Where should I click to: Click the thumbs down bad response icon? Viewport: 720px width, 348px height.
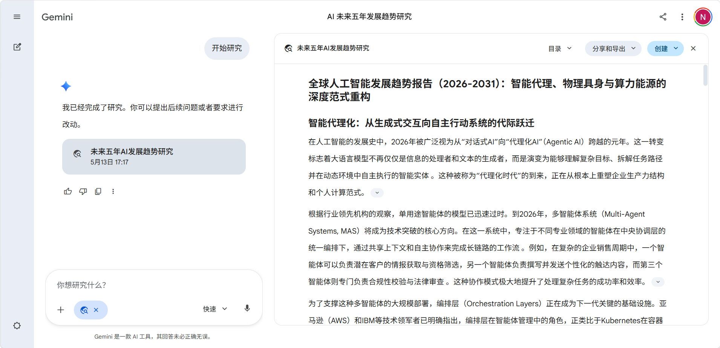coord(83,191)
